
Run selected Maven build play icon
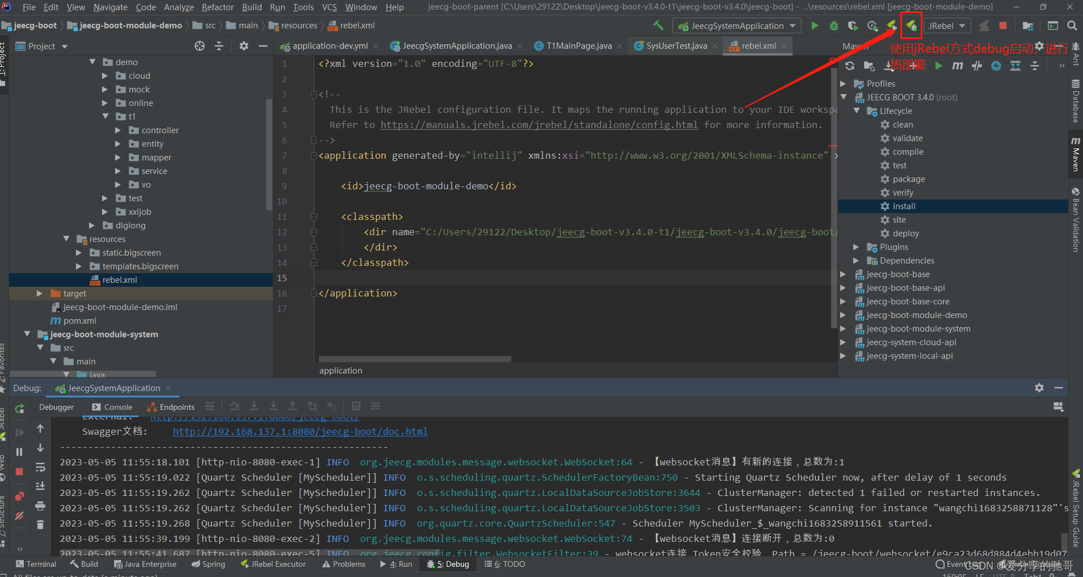pos(938,66)
